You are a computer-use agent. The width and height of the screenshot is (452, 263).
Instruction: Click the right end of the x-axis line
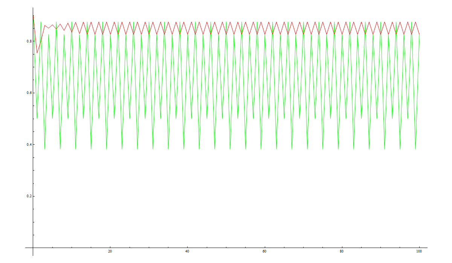click(x=427, y=248)
